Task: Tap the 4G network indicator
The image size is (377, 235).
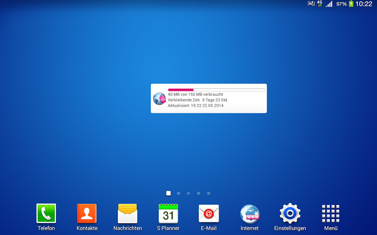Action: pos(320,3)
